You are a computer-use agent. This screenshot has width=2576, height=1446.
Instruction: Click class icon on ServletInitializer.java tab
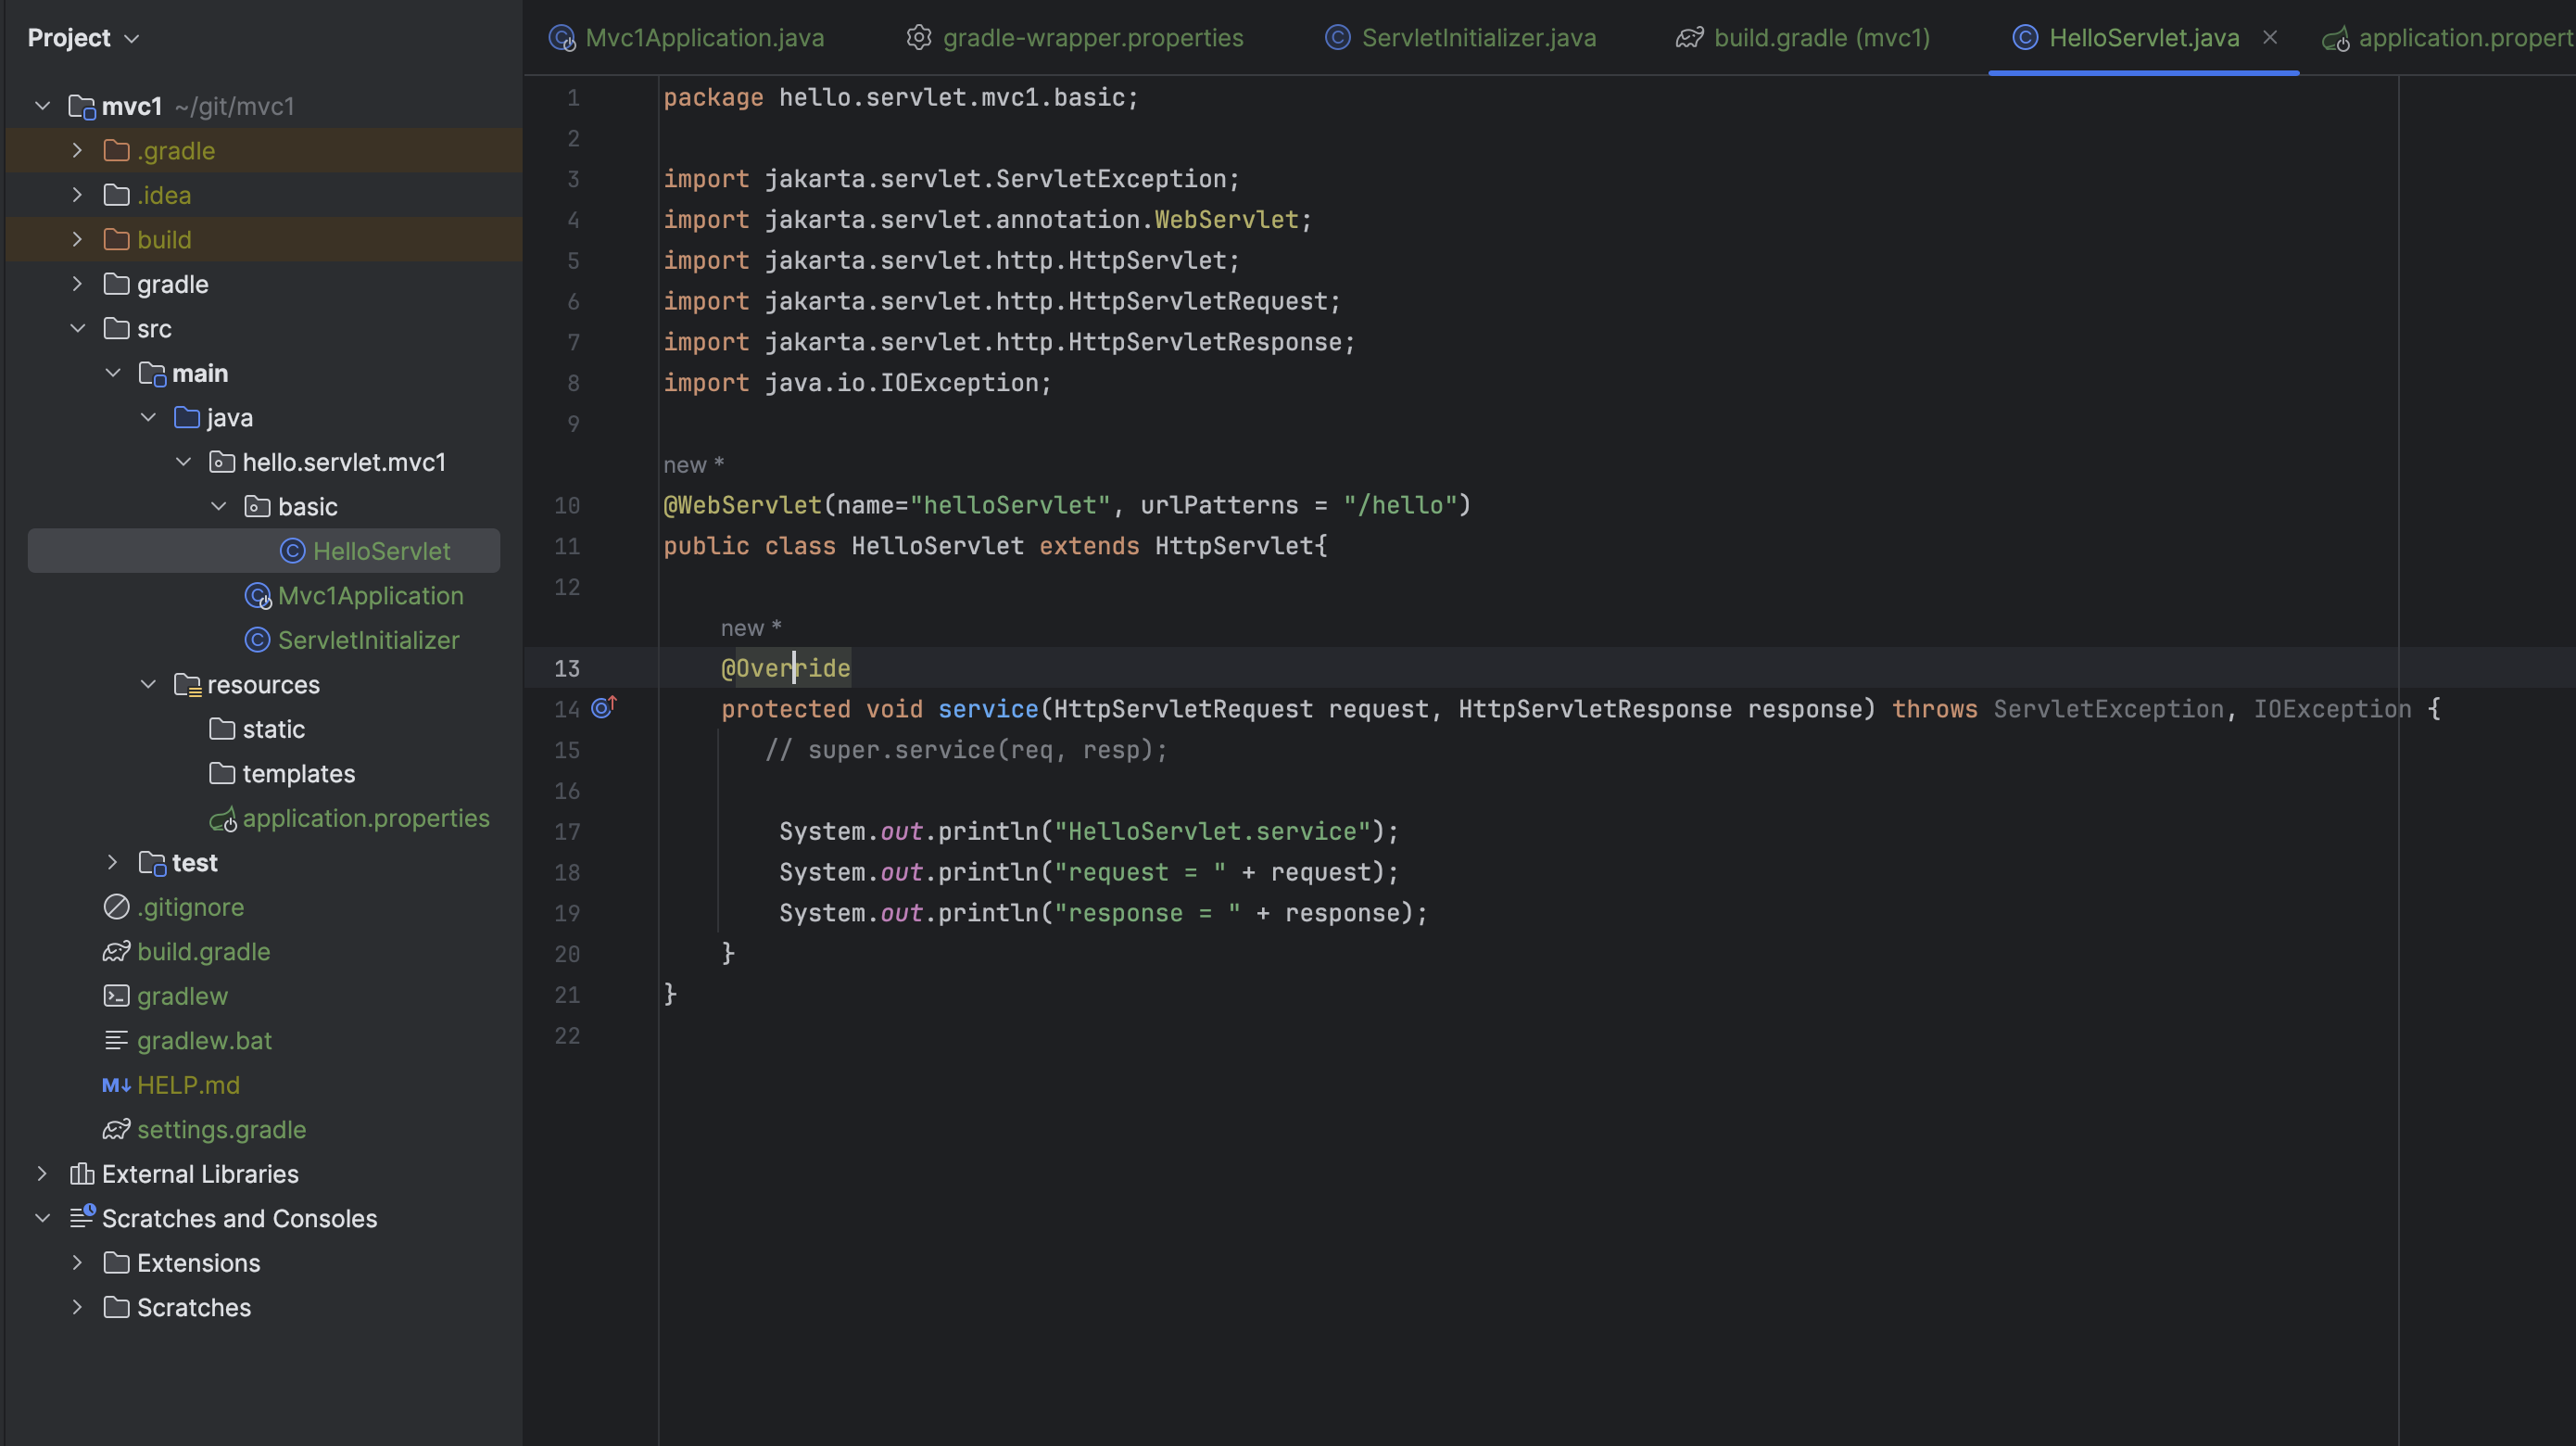coord(1337,38)
